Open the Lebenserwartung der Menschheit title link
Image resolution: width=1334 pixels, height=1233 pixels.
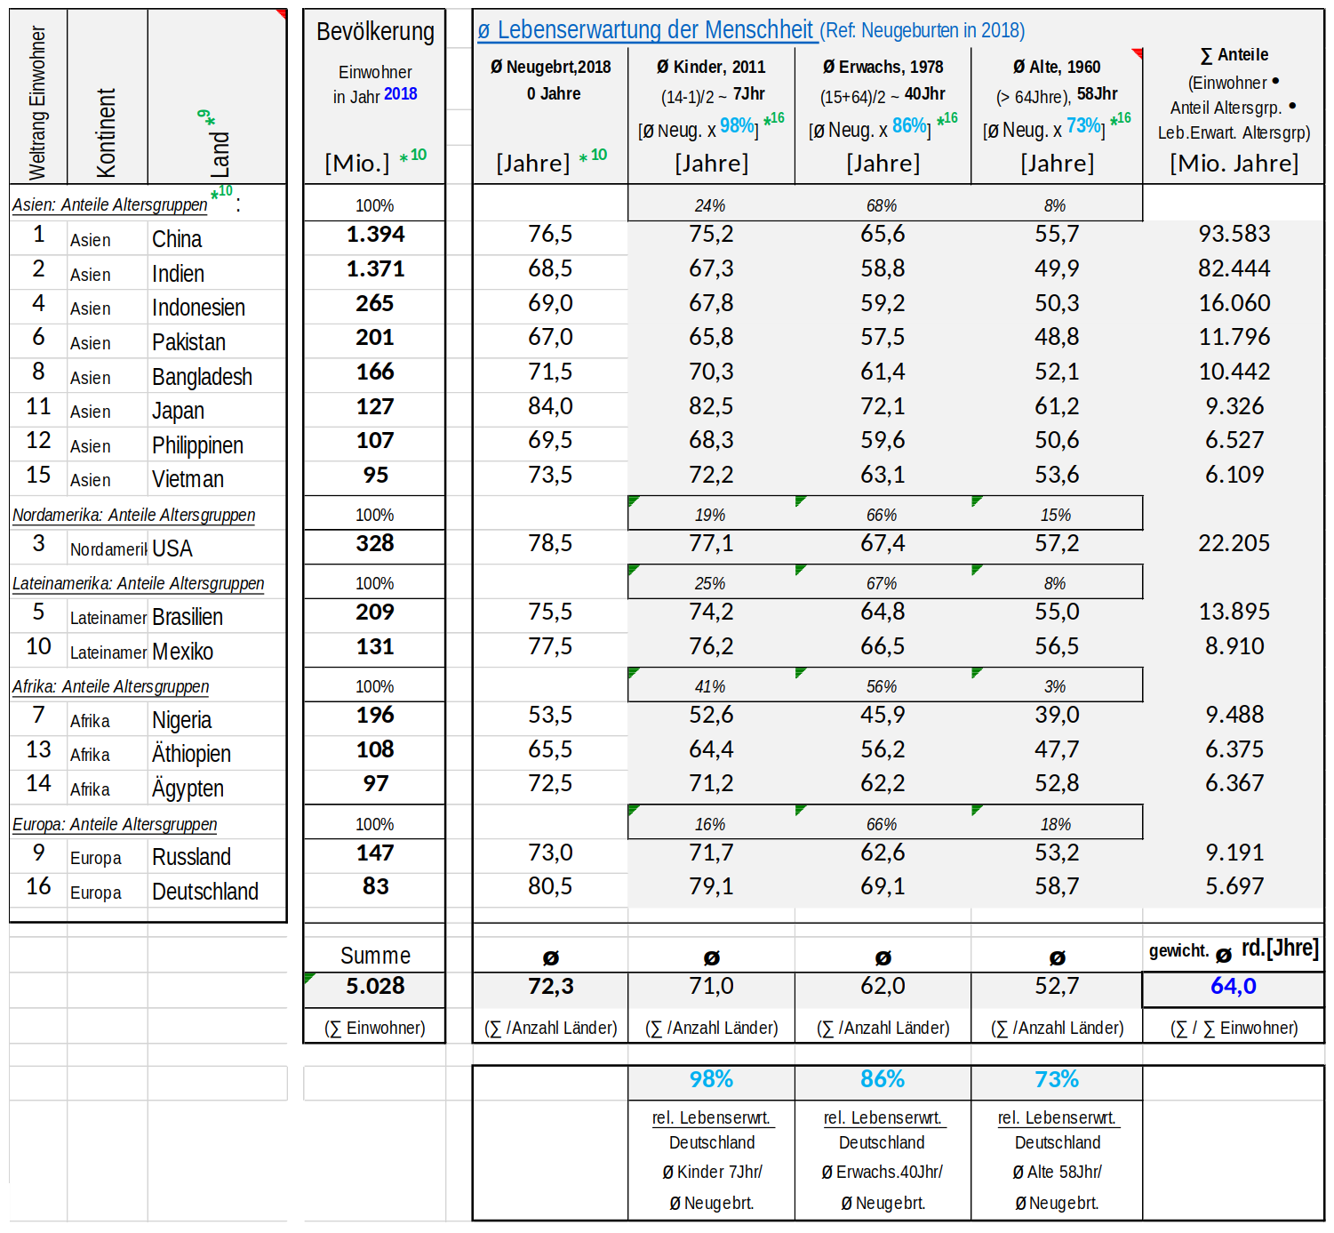point(646,30)
